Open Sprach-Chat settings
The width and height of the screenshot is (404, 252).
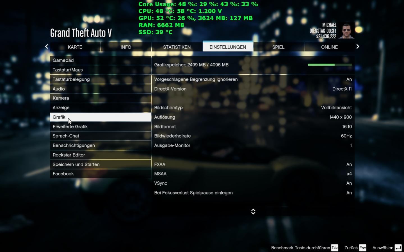coord(101,136)
